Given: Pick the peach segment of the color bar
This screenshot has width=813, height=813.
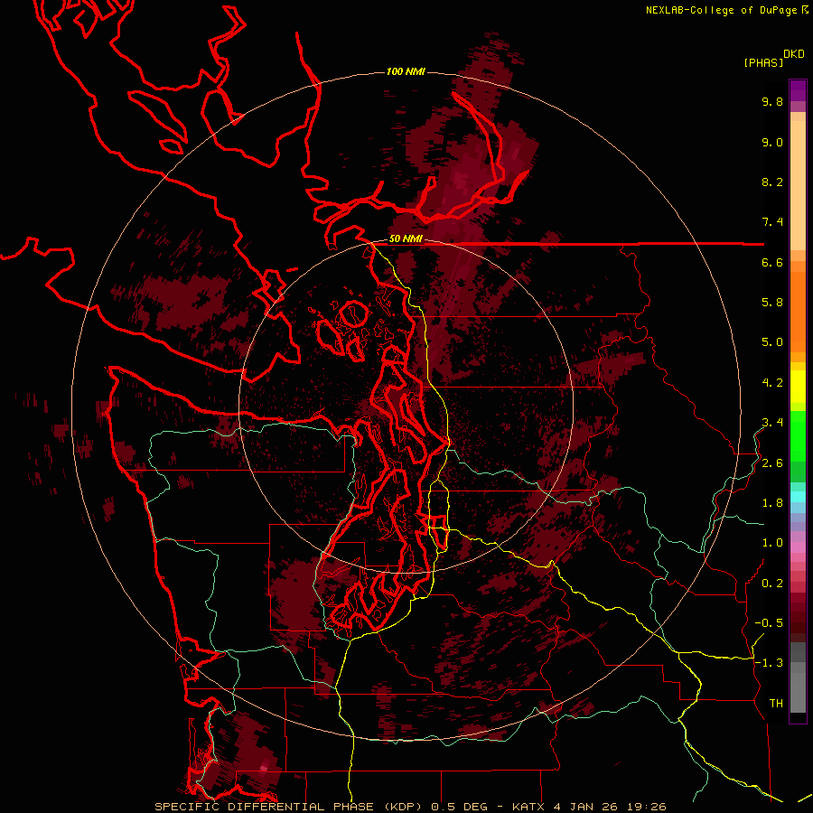Looking at the screenshot, I should [x=798, y=182].
